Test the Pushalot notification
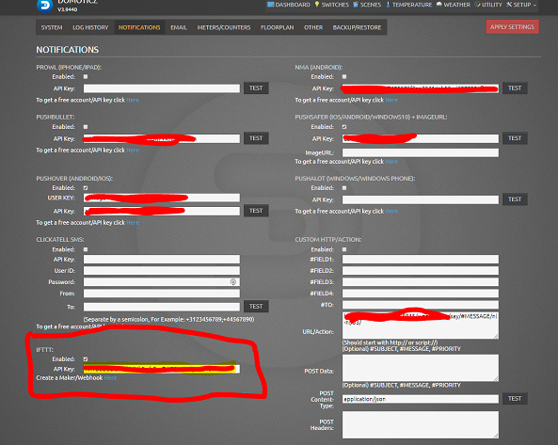Image resolution: width=558 pixels, height=445 pixels. 515,199
